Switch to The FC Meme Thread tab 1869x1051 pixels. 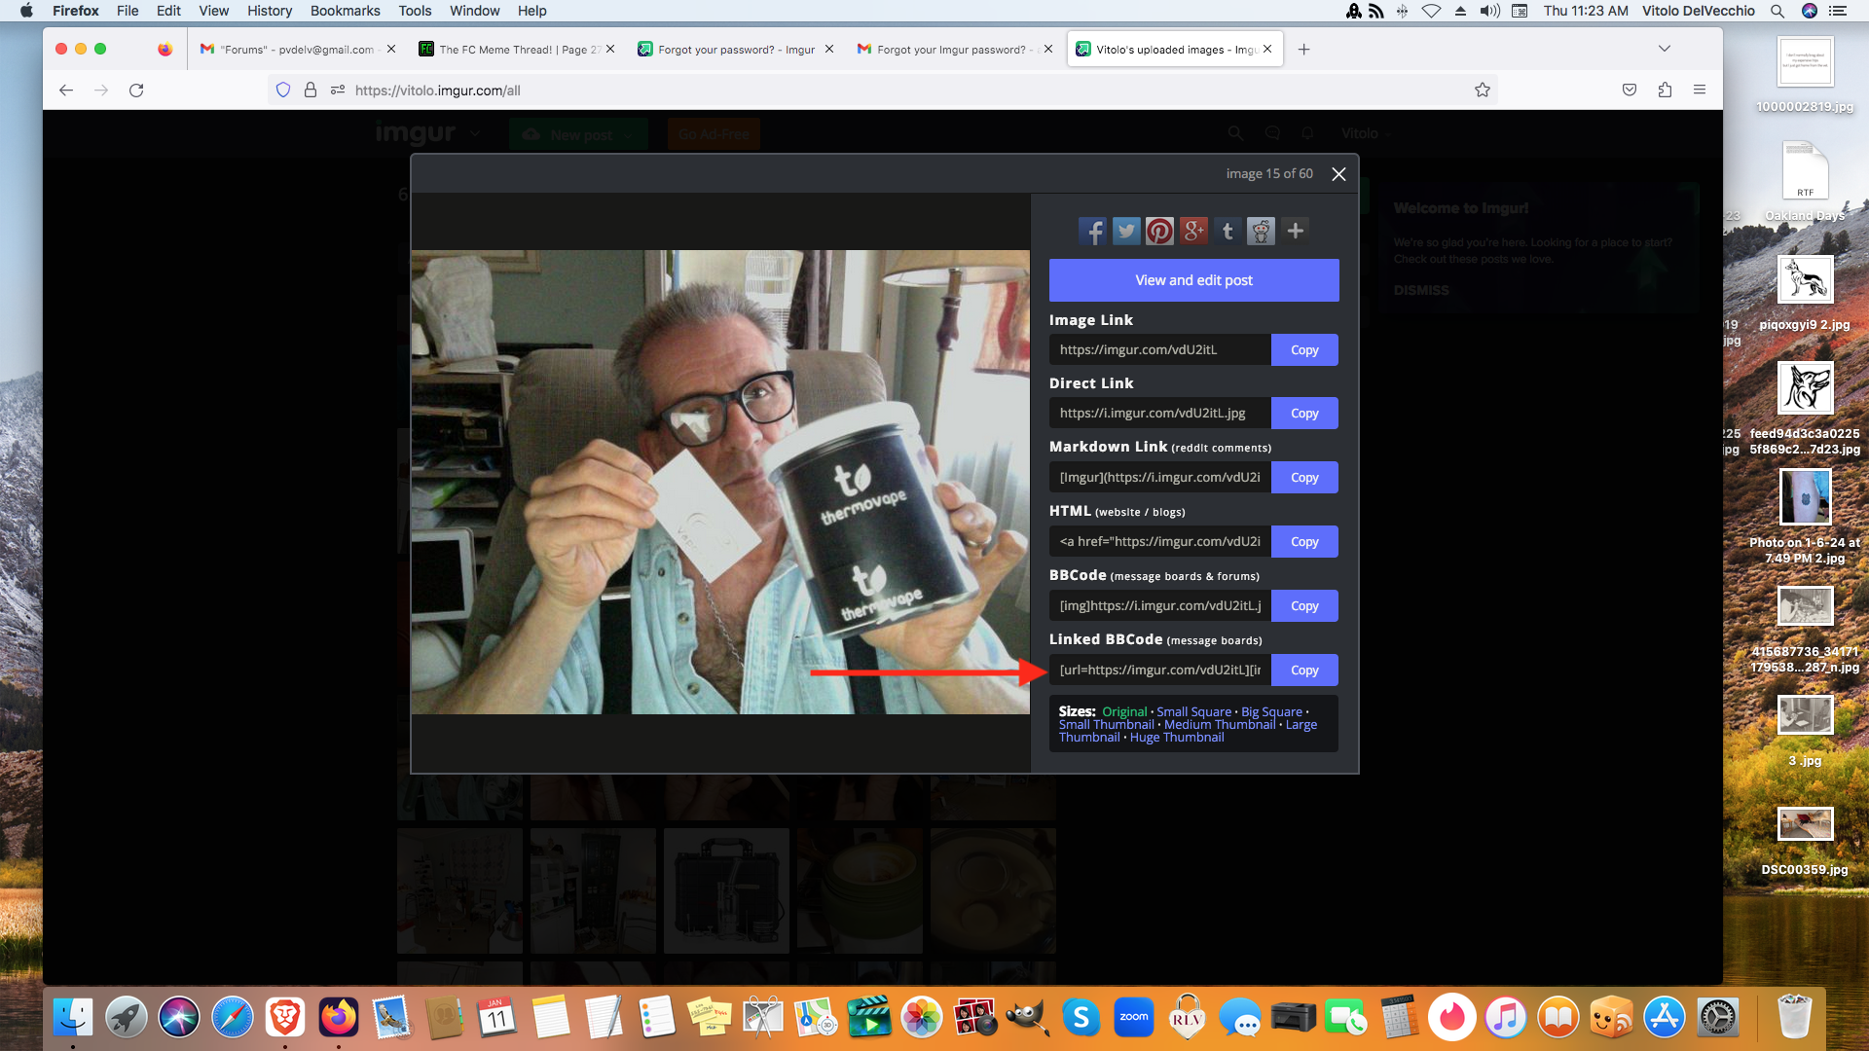(516, 50)
